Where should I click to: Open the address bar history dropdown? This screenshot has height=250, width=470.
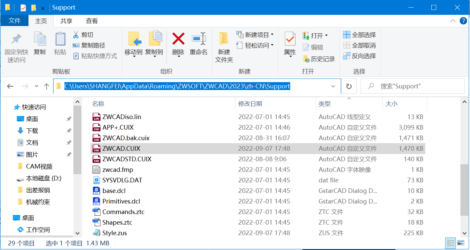tap(333, 86)
